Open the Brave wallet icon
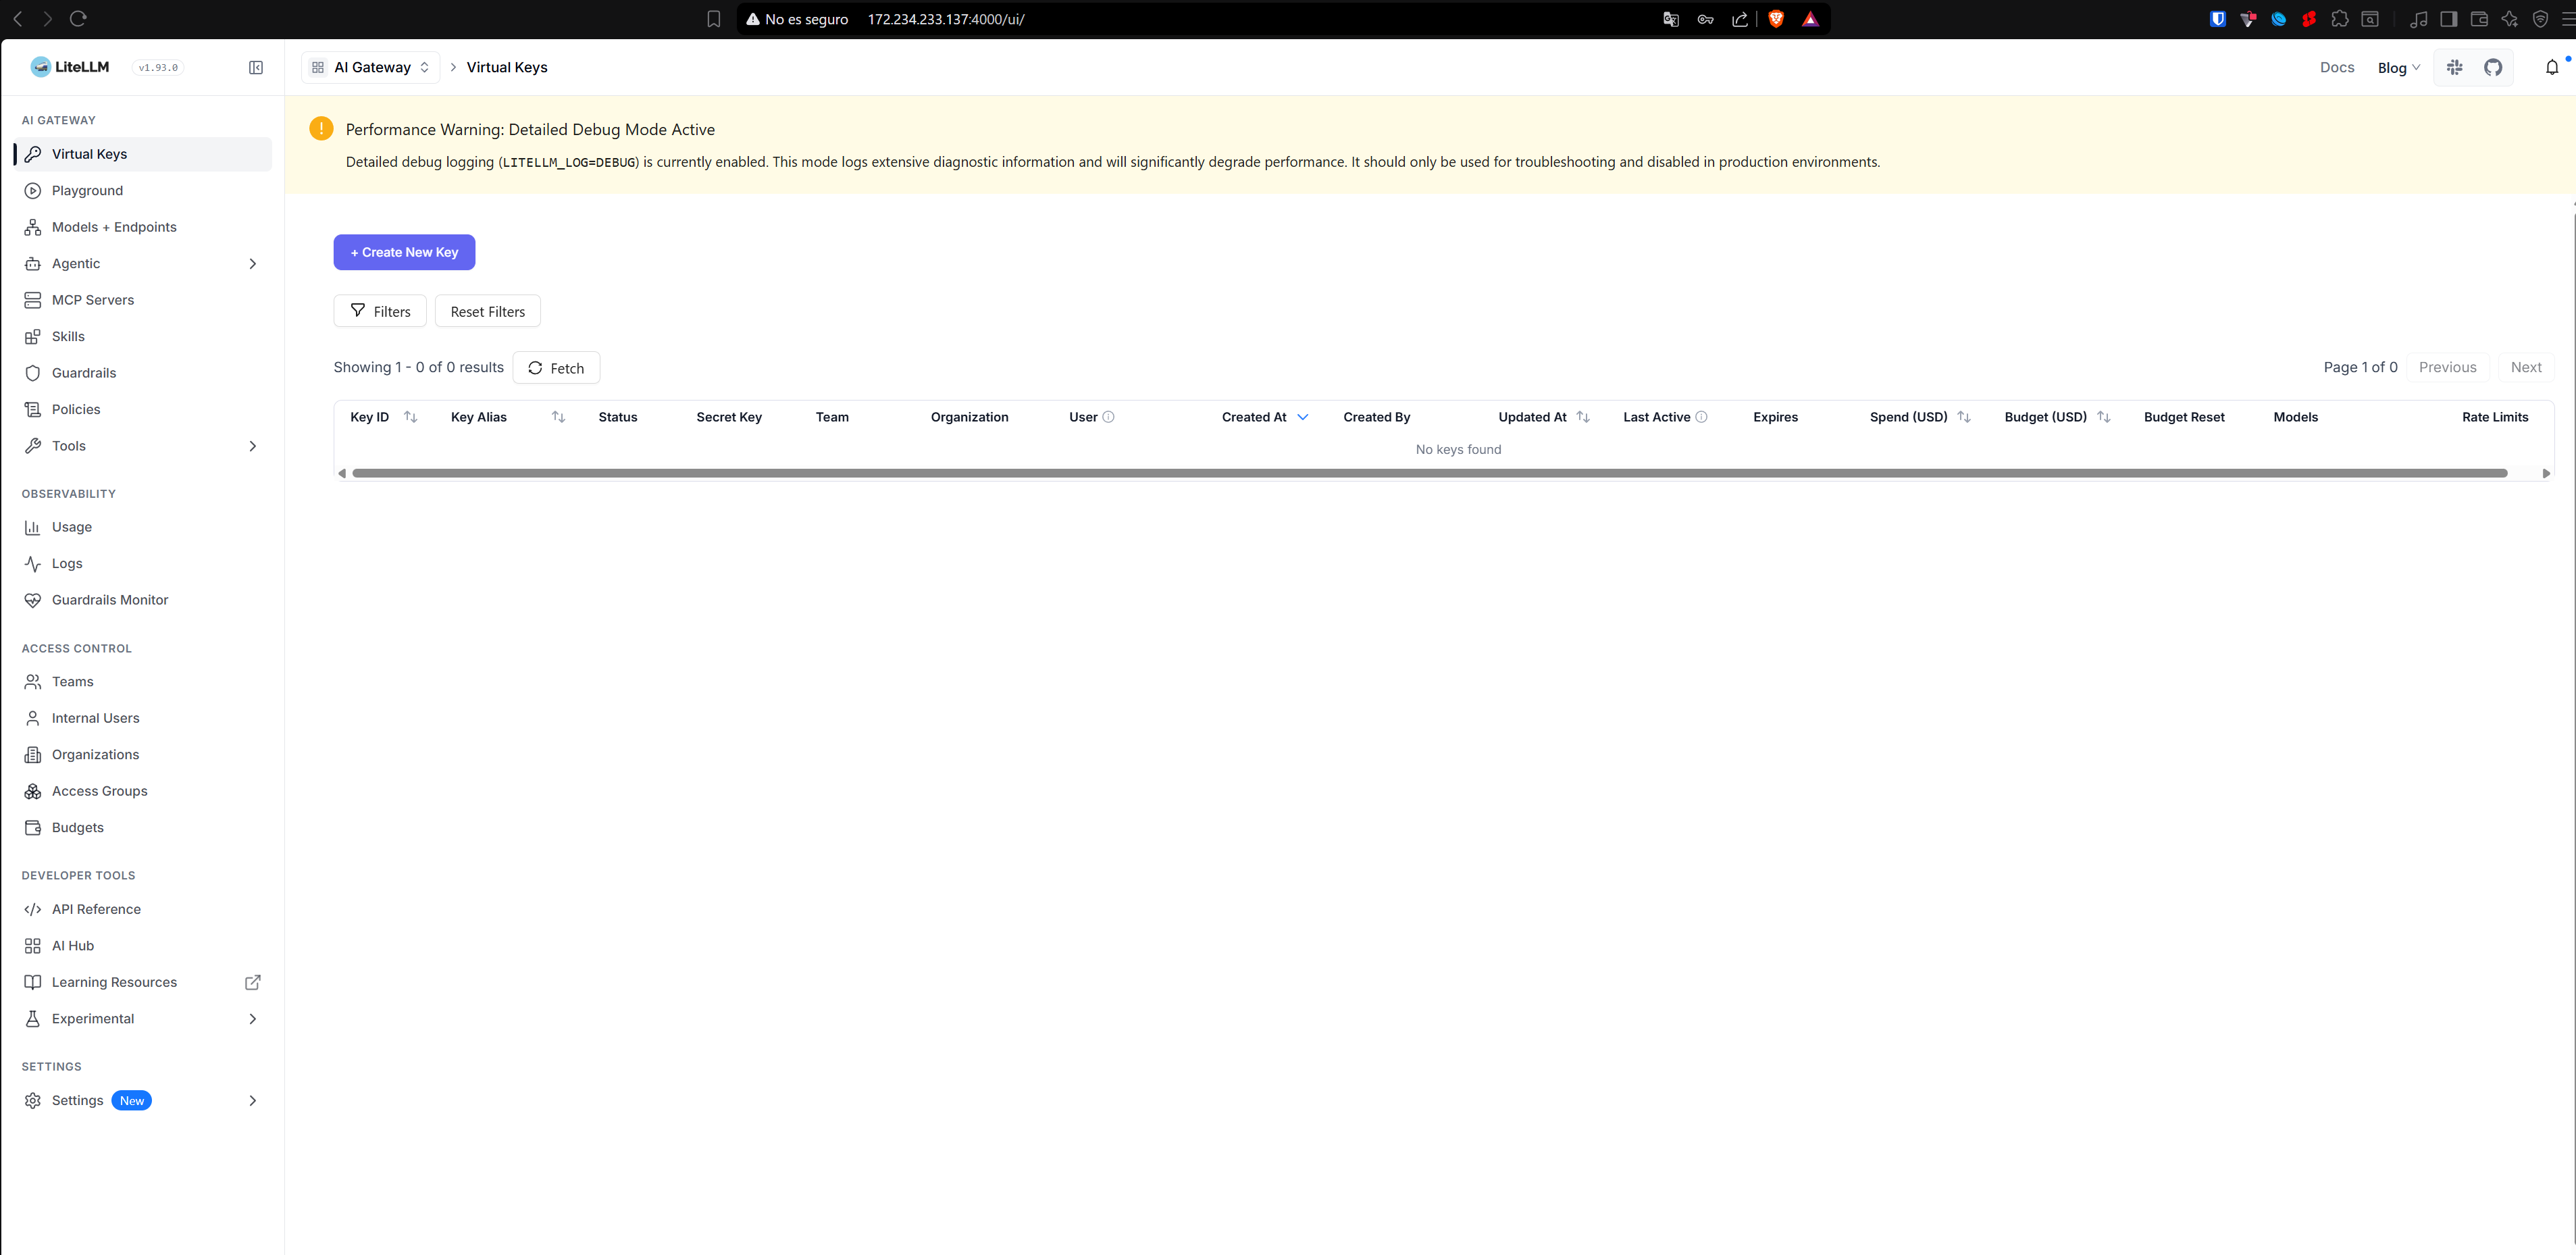The height and width of the screenshot is (1255, 2576). click(x=2479, y=19)
